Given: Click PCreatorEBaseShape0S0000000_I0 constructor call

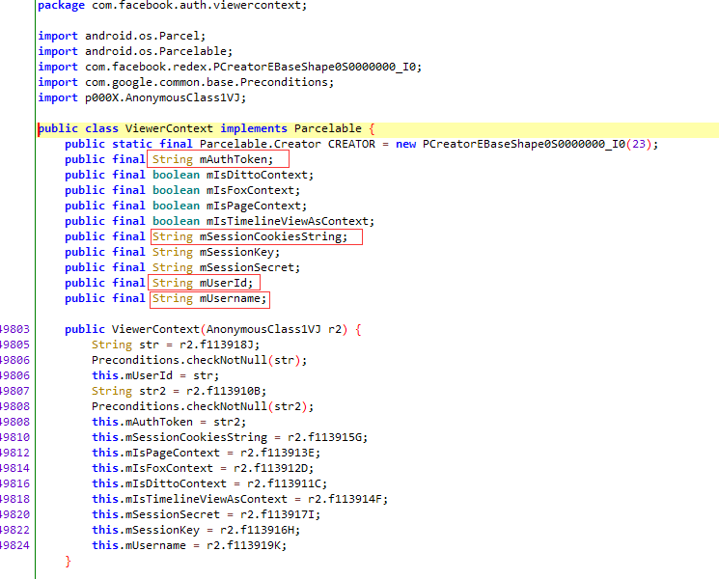Looking at the screenshot, I should click(x=524, y=144).
